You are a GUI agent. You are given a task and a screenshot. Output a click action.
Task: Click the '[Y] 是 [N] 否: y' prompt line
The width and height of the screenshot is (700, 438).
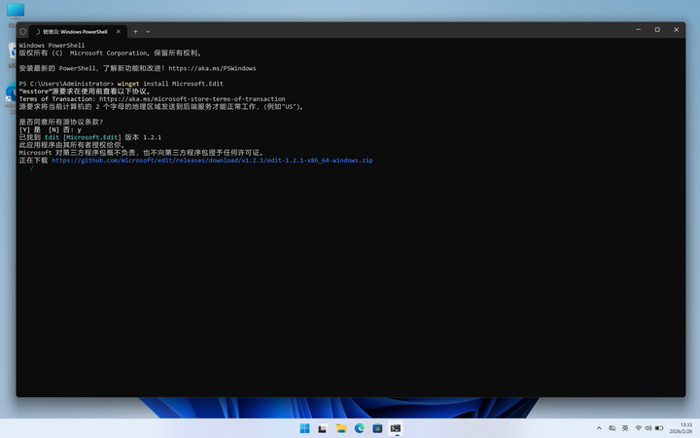tap(50, 129)
